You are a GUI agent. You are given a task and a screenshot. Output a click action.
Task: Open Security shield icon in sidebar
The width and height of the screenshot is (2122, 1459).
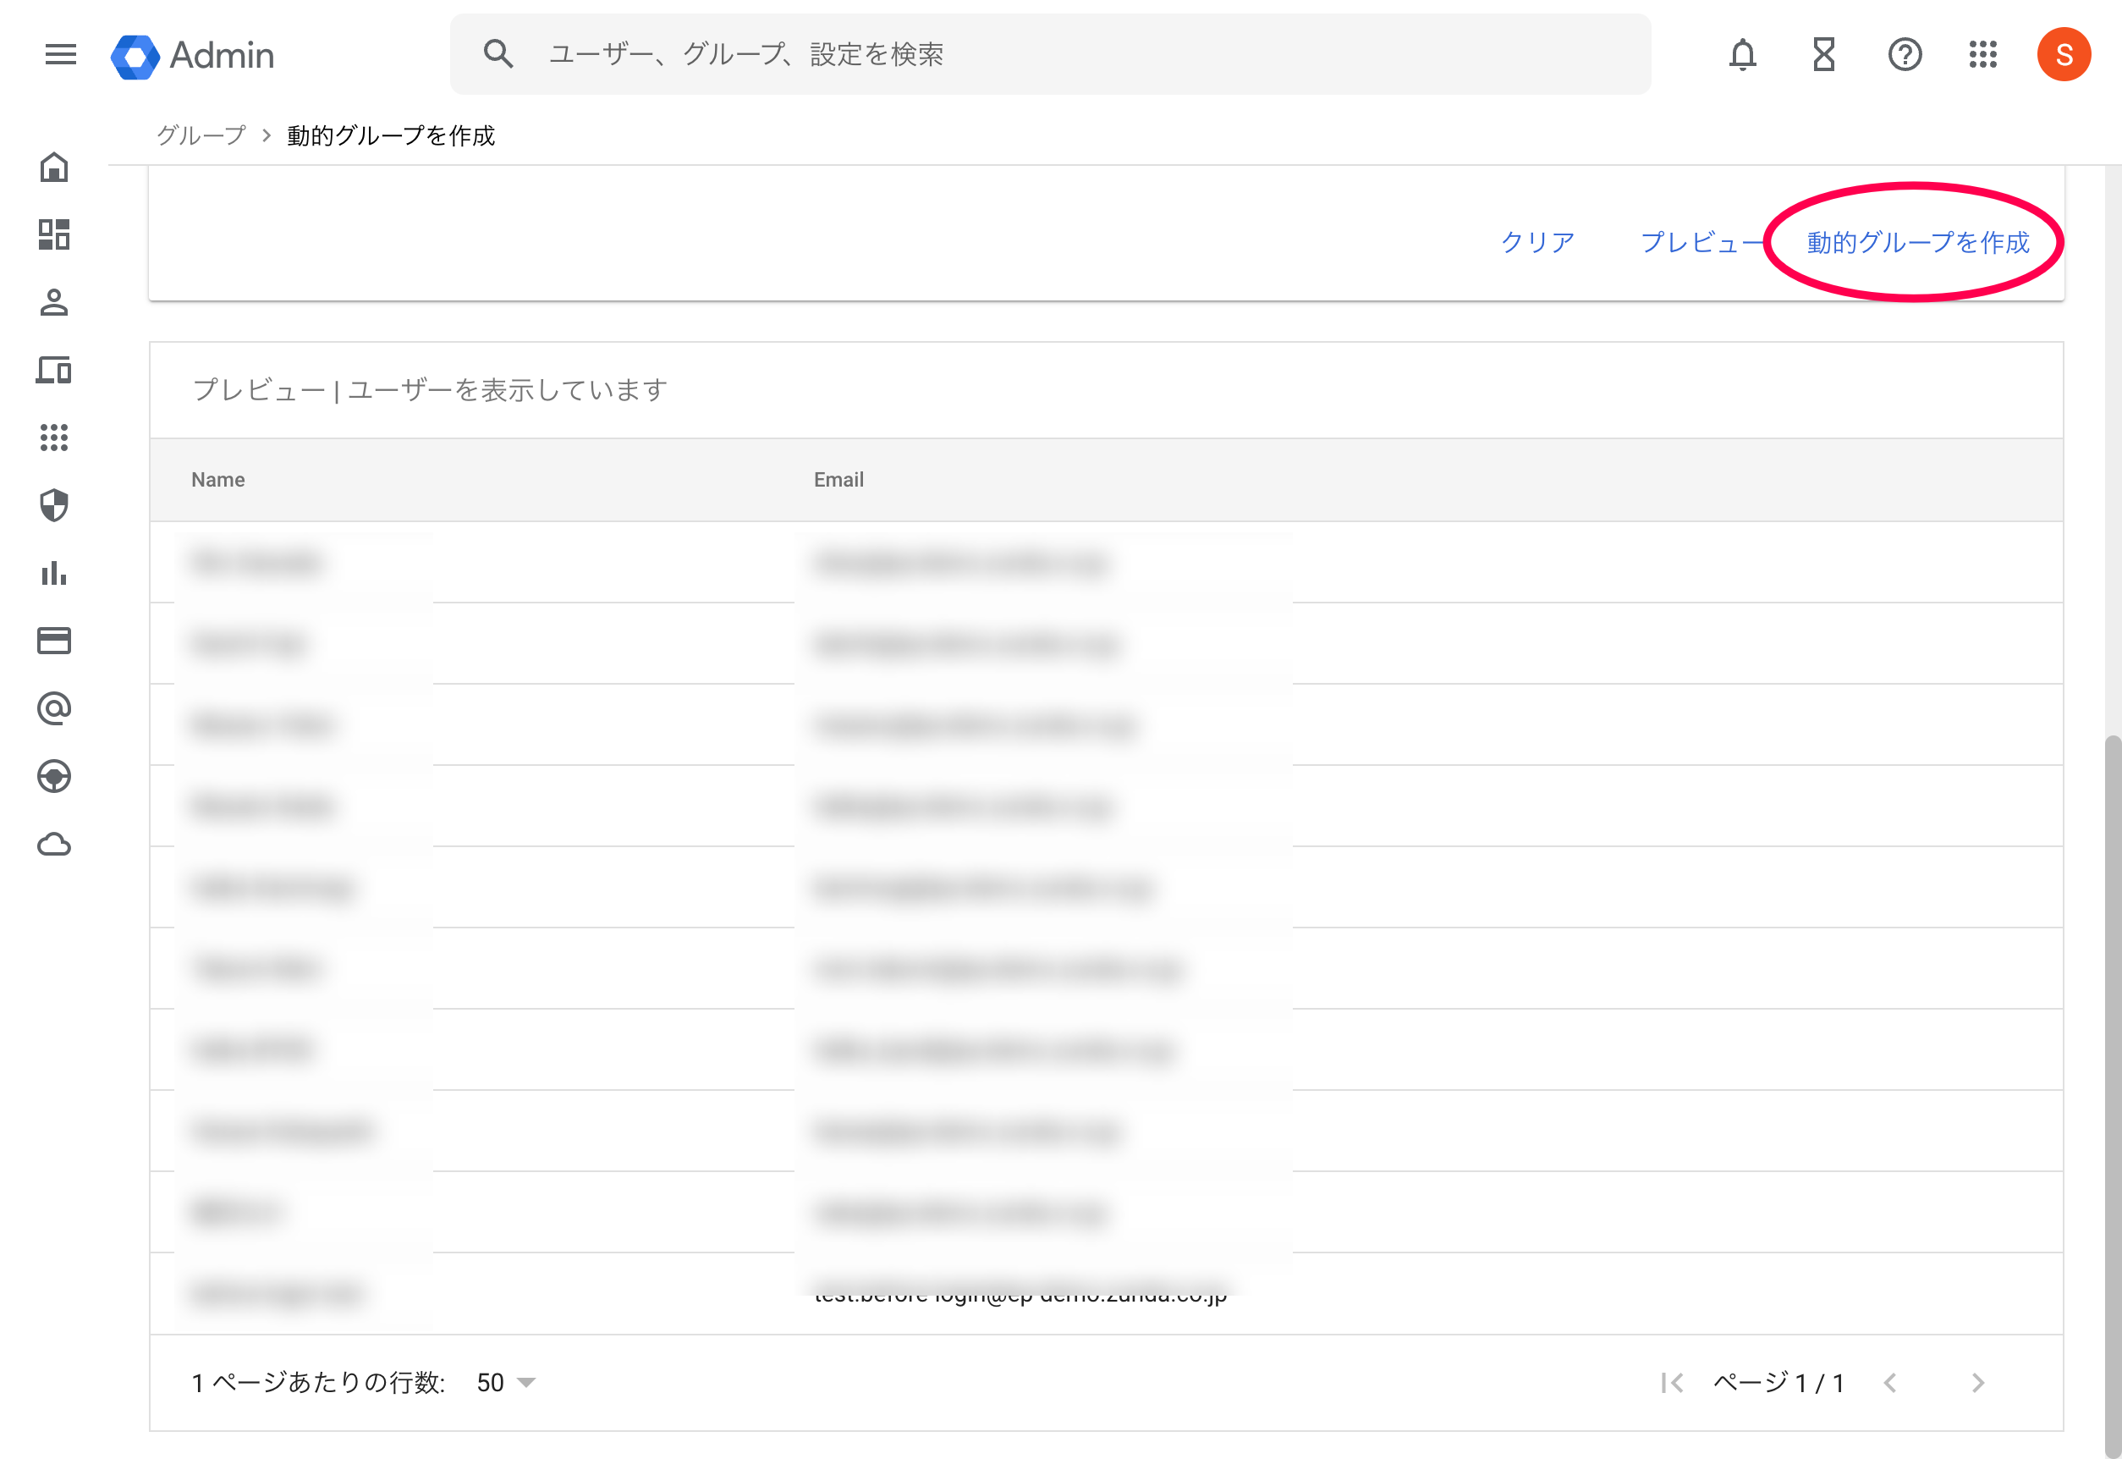click(54, 505)
